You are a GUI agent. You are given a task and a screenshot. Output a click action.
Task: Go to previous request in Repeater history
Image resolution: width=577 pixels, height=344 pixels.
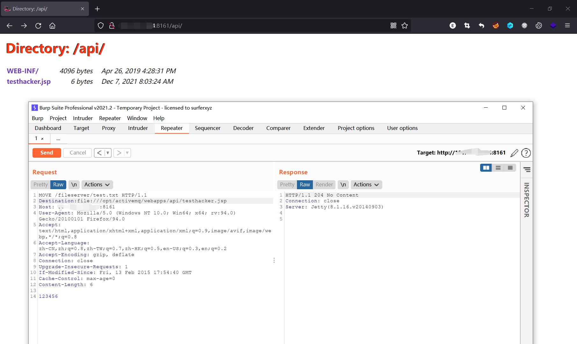99,153
